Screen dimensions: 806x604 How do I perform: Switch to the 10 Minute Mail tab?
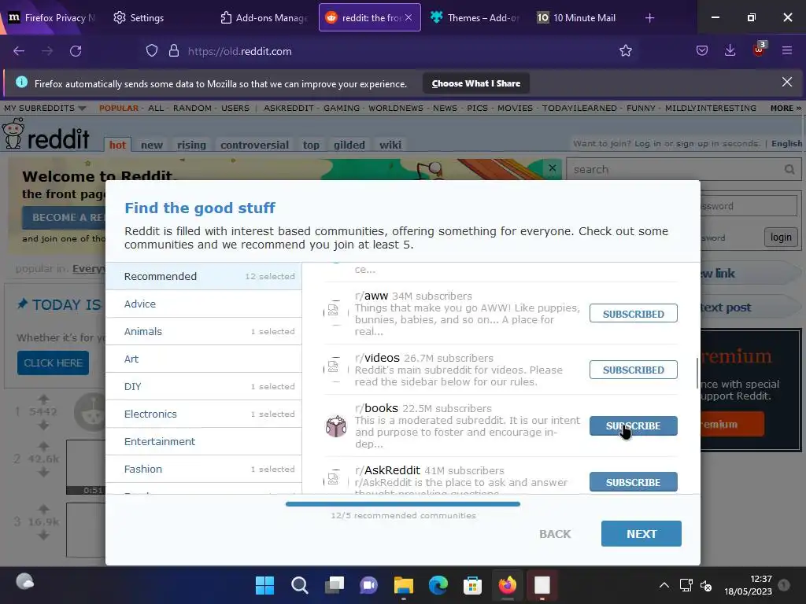582,17
